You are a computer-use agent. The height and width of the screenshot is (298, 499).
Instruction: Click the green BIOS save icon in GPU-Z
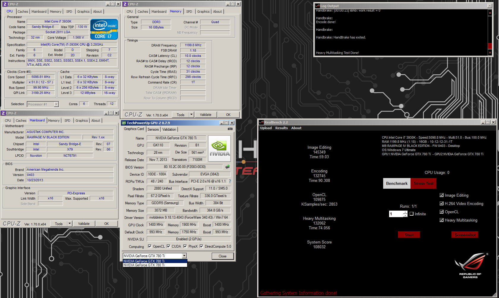tap(228, 167)
